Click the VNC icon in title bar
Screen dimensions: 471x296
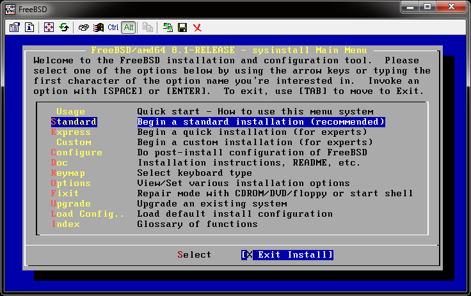10,10
